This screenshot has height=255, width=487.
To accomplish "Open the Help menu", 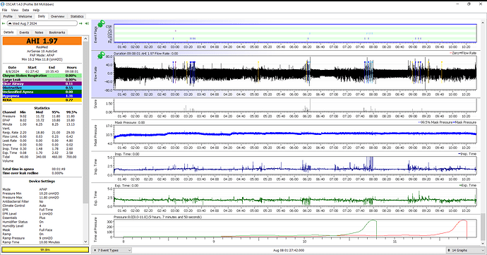I will pyautogui.click(x=36, y=10).
